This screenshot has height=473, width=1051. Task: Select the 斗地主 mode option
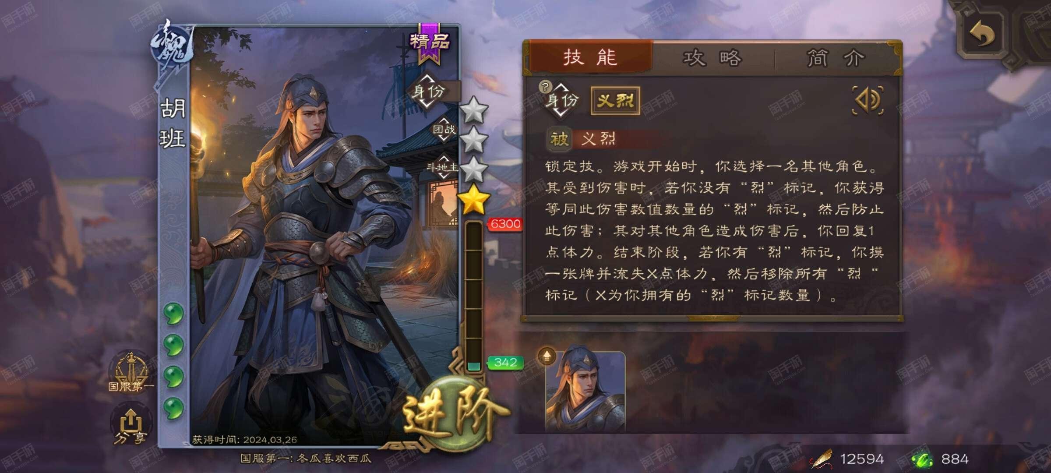pos(443,167)
